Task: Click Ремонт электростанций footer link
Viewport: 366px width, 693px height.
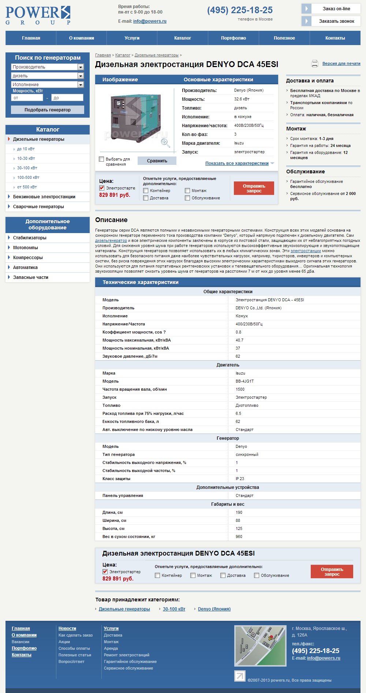Action: click(x=127, y=655)
